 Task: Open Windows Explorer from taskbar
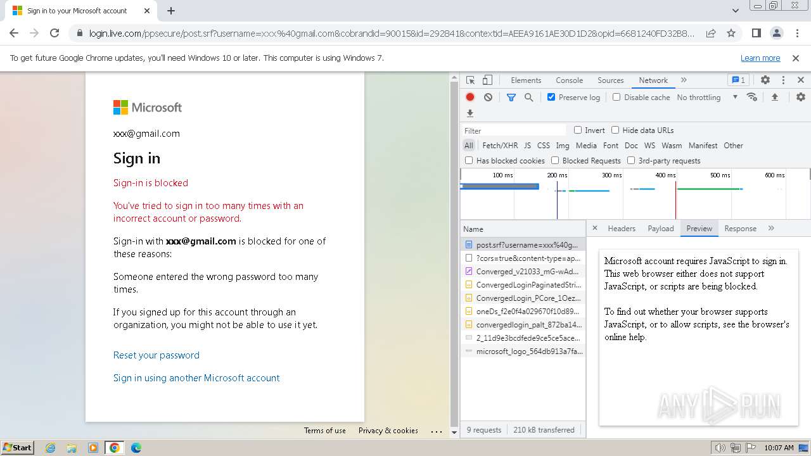coord(72,448)
